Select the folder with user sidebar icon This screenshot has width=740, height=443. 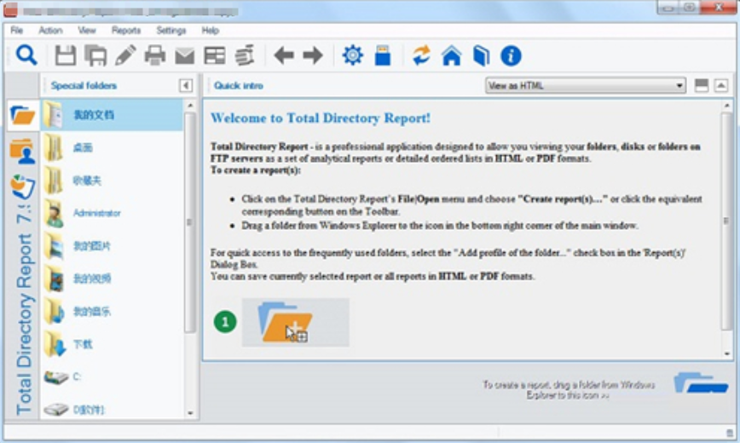(x=23, y=152)
